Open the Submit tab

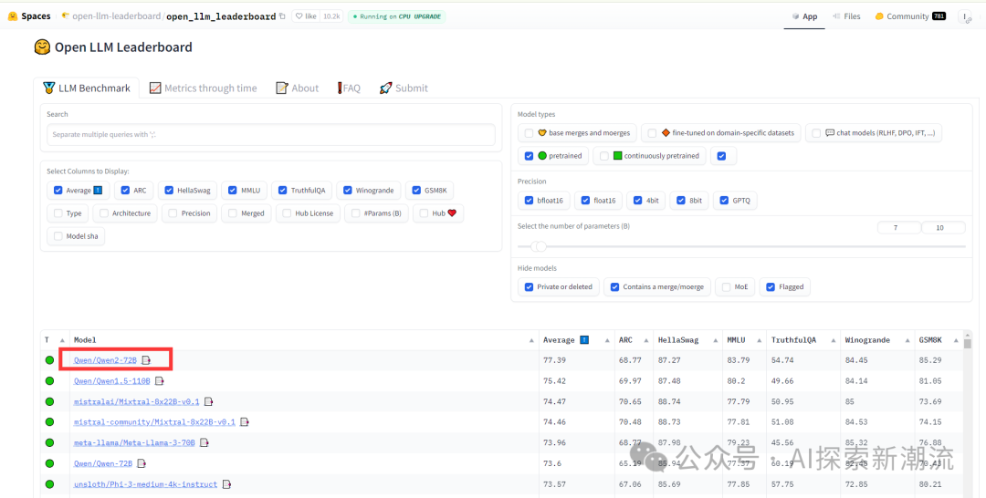coord(404,88)
